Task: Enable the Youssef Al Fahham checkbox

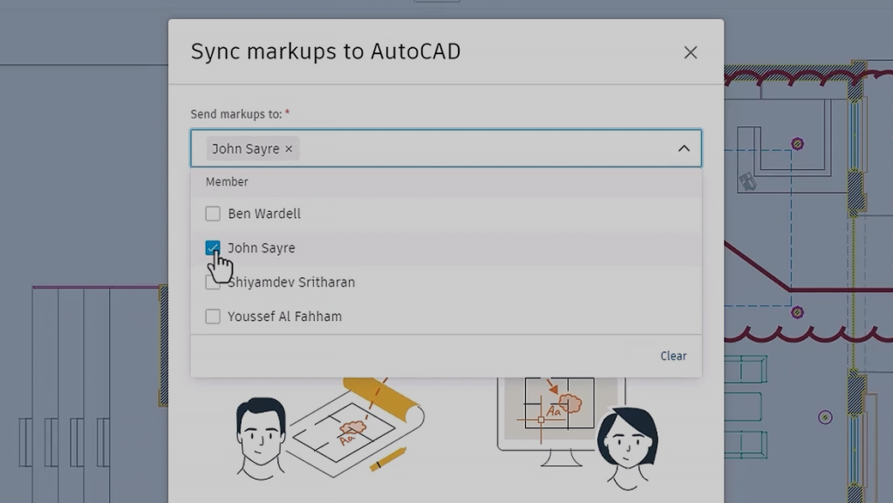Action: click(213, 316)
